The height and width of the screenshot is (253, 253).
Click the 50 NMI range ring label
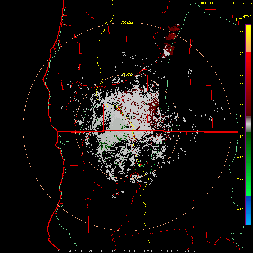[x=127, y=74]
